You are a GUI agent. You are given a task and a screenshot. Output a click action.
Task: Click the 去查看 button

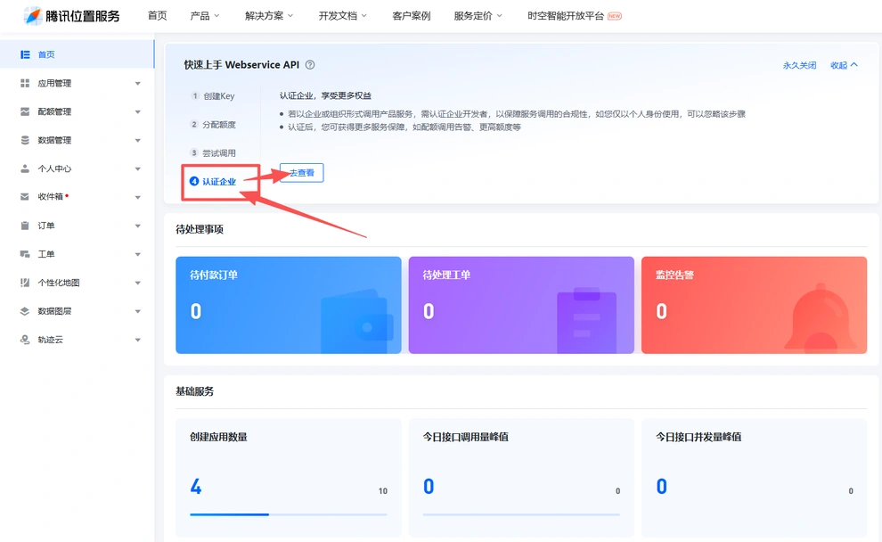[x=301, y=173]
